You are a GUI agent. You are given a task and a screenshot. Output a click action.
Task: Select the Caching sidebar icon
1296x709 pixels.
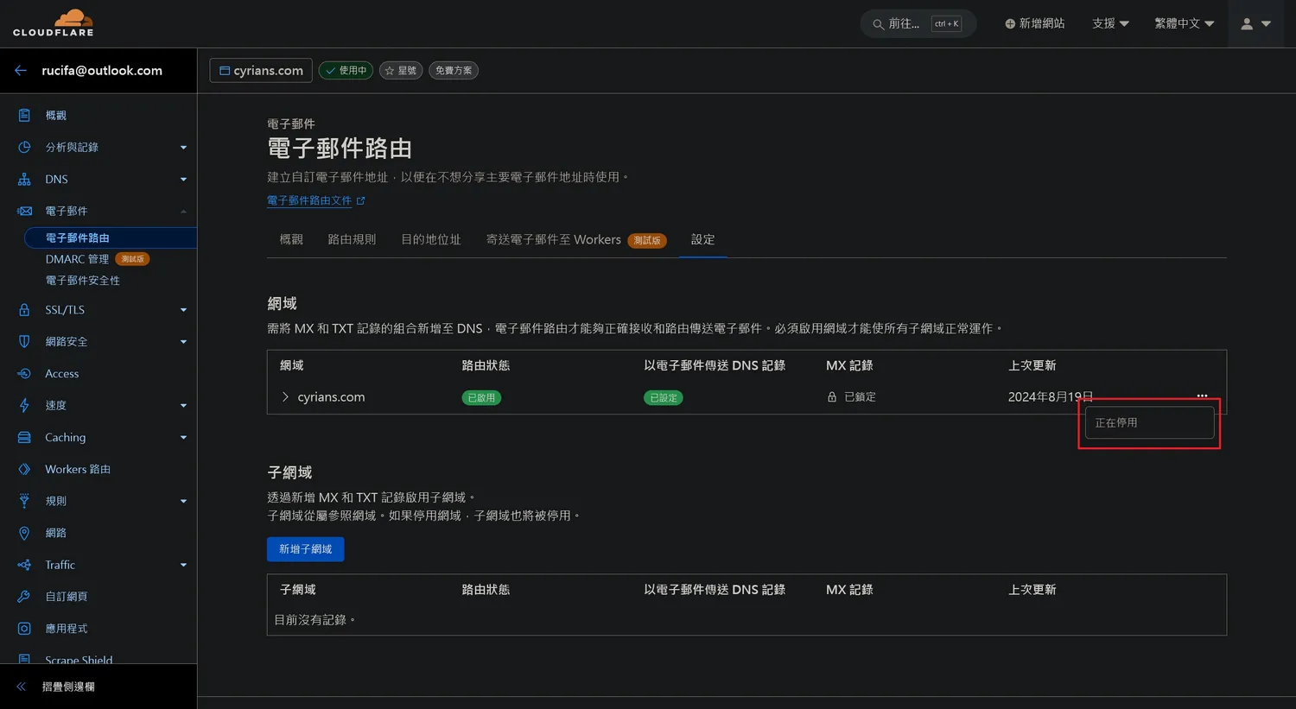click(25, 437)
